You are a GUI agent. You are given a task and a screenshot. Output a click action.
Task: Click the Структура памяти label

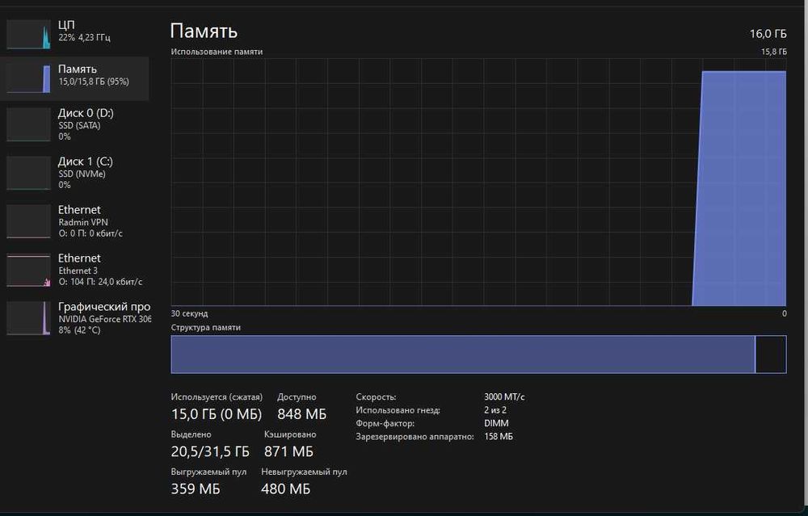[205, 328]
